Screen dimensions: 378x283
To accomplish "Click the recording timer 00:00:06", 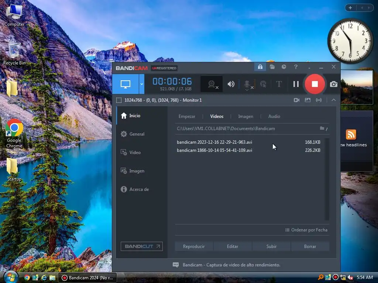I will [172, 81].
